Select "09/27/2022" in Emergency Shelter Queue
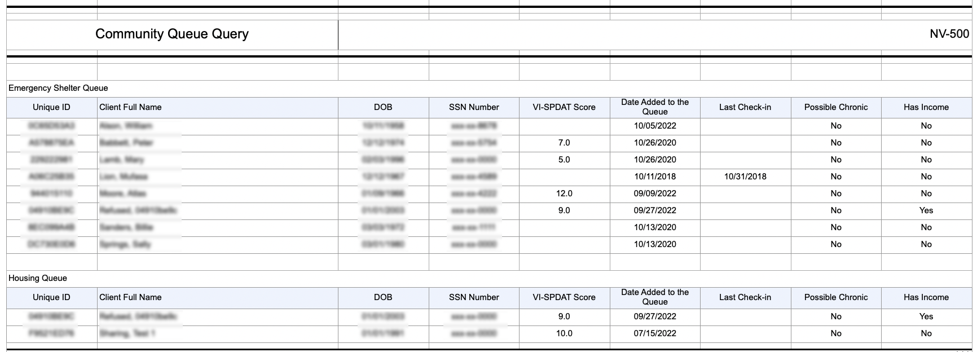 (655, 210)
